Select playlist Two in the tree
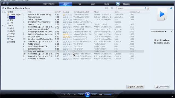Viewport: 175px width, 98px height. point(11,23)
